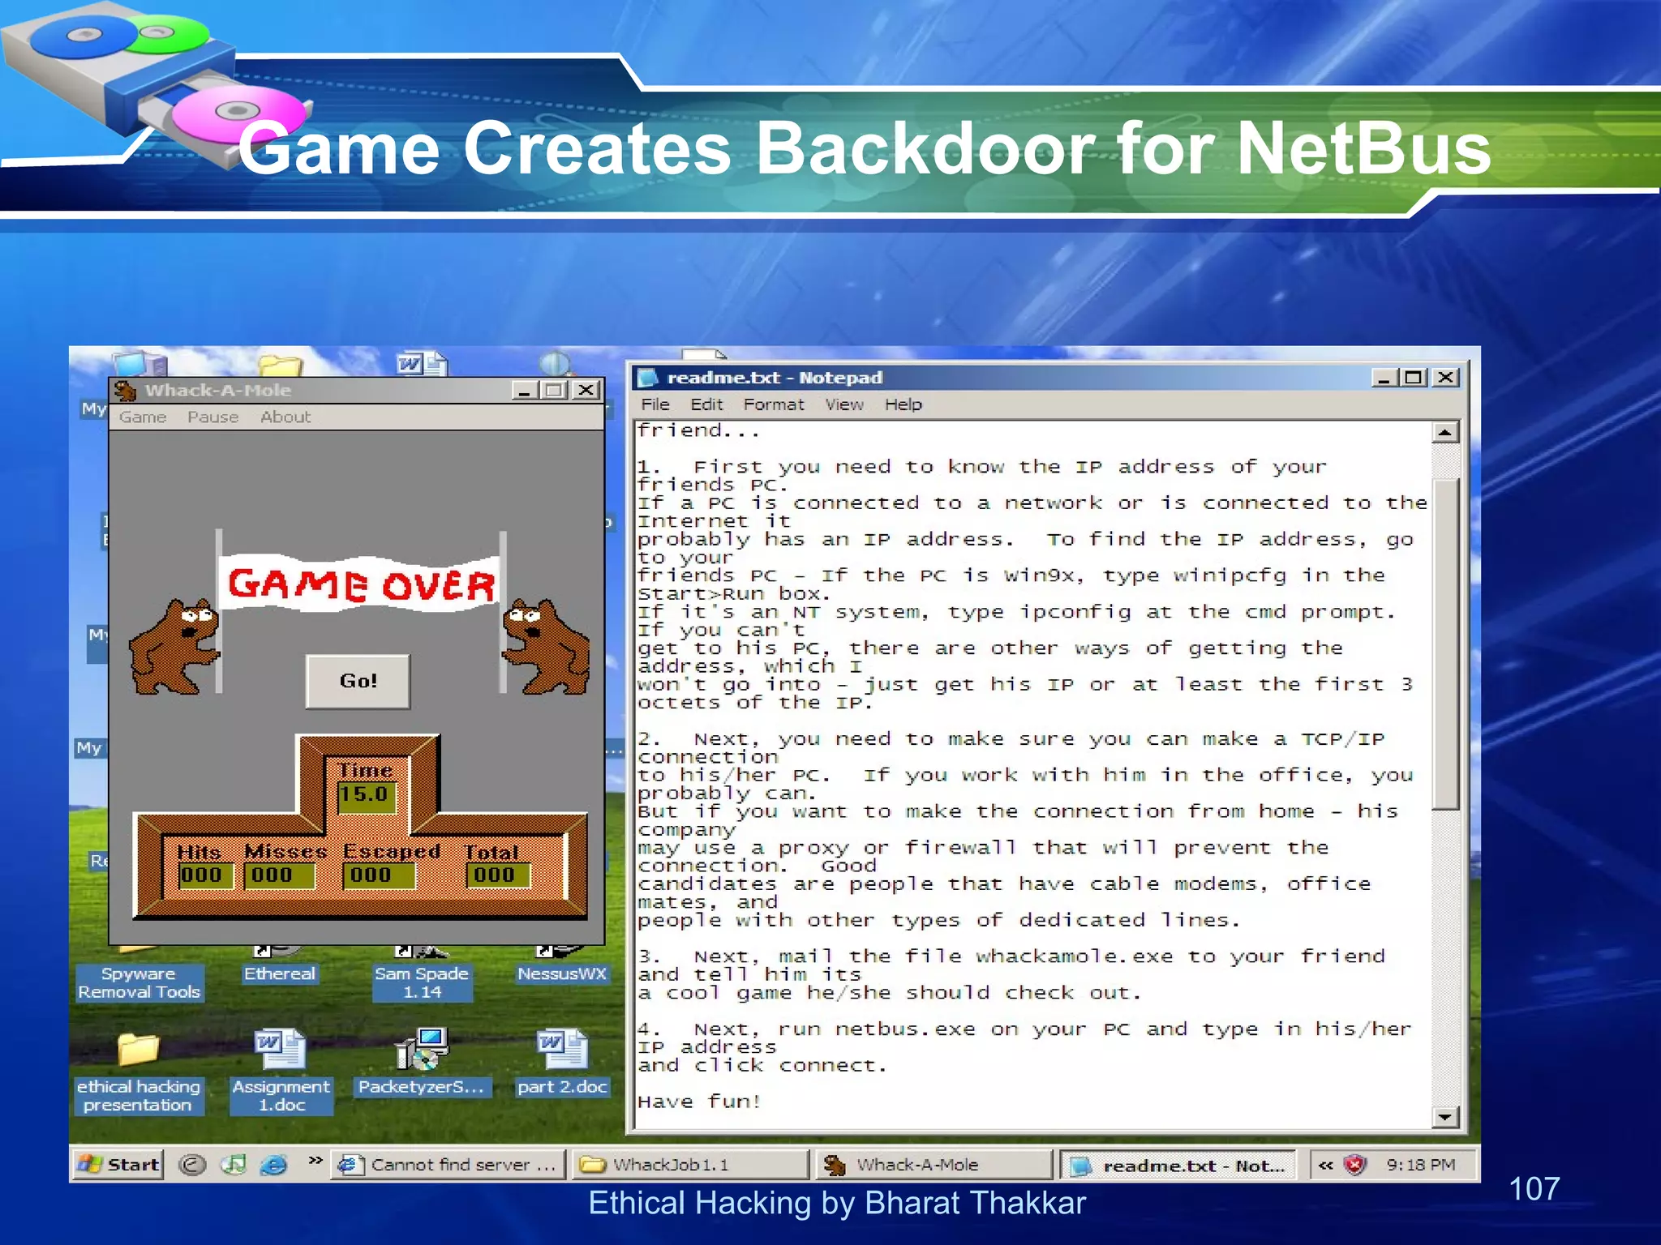1661x1245 pixels.
Task: Click the Notepad scrollbar down arrow
Action: point(1444,1117)
